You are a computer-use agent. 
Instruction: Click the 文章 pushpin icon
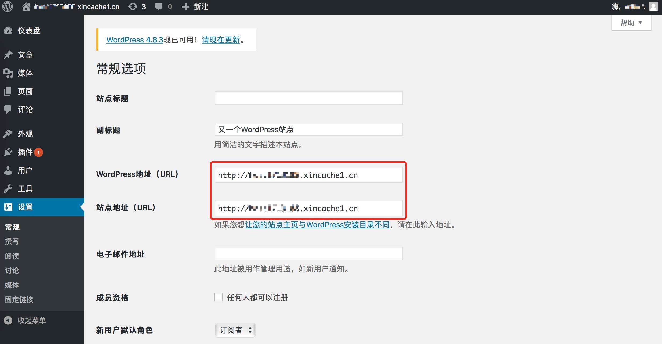click(x=8, y=55)
